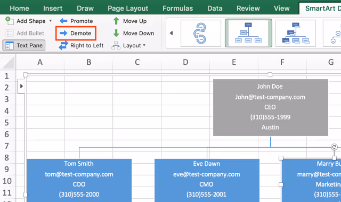Select the Tom Smith COO shape
341x202 pixels.
[x=79, y=180]
